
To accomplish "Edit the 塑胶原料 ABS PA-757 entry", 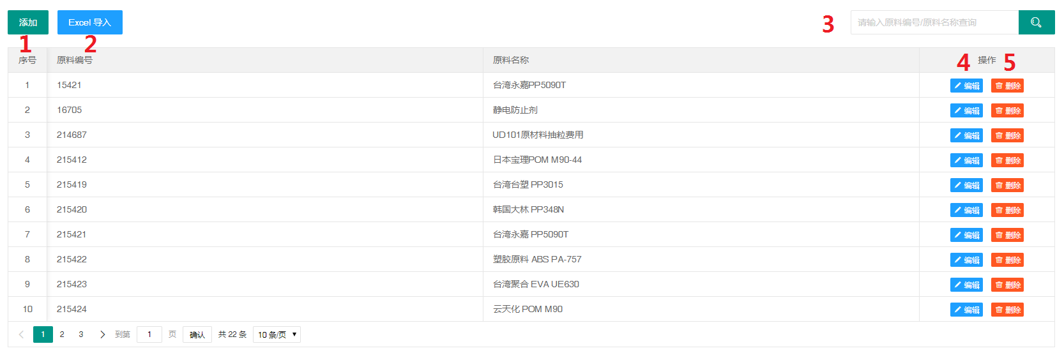I will [x=966, y=260].
